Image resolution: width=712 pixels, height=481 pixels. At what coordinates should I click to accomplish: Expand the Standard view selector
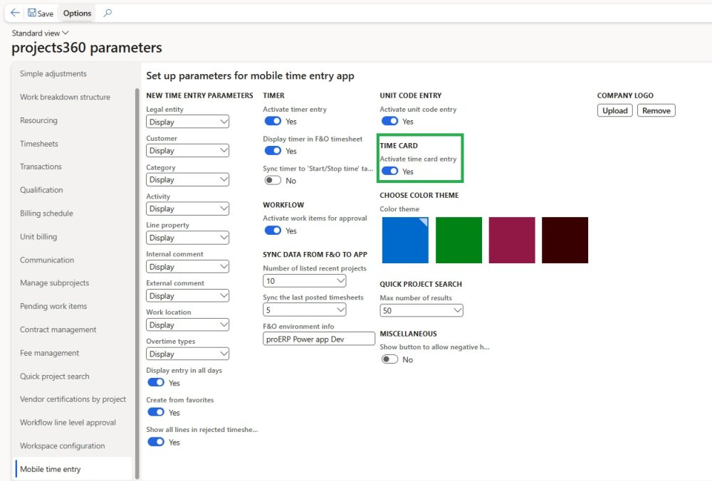pos(41,33)
